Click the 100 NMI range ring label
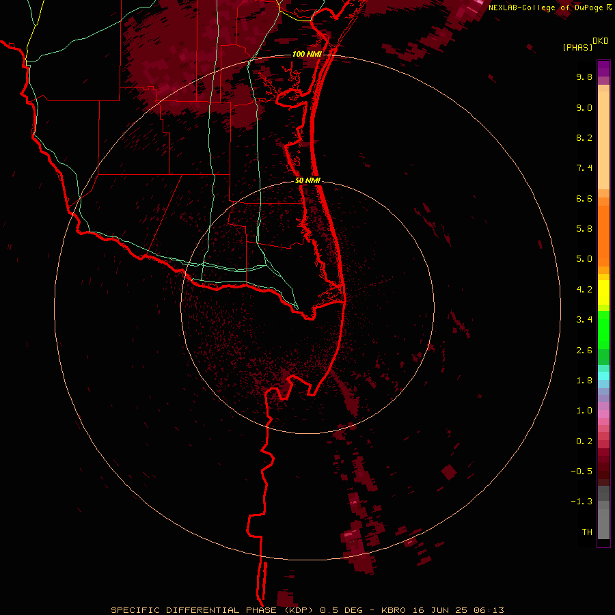The width and height of the screenshot is (615, 615). 306,54
